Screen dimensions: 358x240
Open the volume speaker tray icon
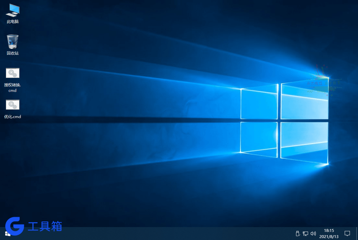tap(313, 234)
